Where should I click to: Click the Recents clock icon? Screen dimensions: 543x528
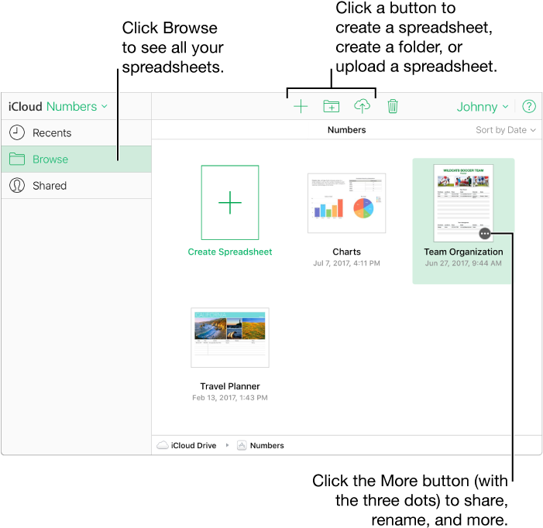17,132
